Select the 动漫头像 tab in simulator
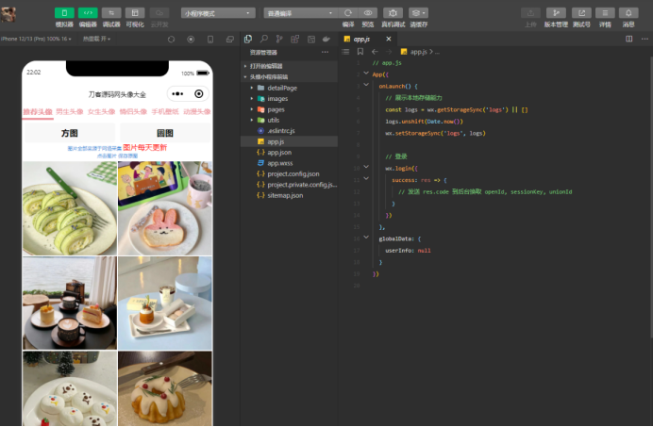The height and width of the screenshot is (427, 653). [197, 111]
